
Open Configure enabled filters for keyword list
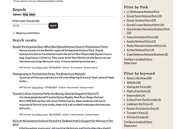138,122
